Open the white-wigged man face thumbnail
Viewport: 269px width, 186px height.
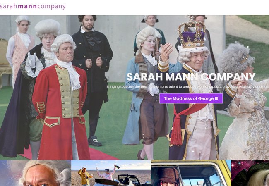pyautogui.click(x=36, y=173)
